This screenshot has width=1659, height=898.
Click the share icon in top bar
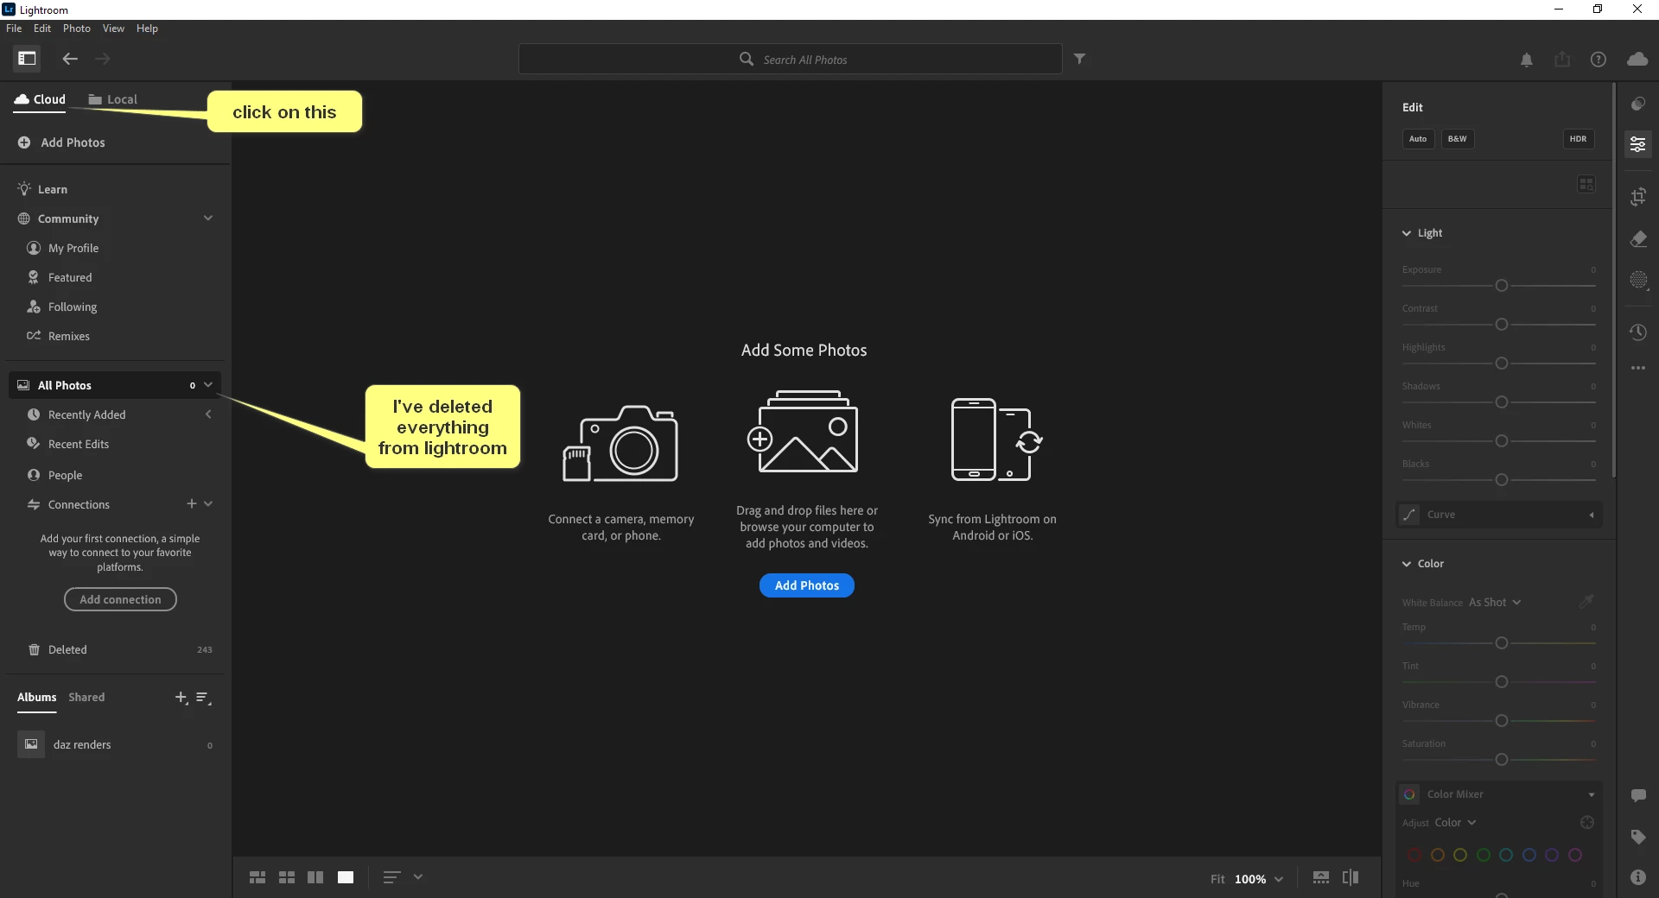pos(1562,60)
